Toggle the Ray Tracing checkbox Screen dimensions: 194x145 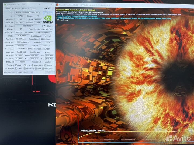tap(25, 68)
